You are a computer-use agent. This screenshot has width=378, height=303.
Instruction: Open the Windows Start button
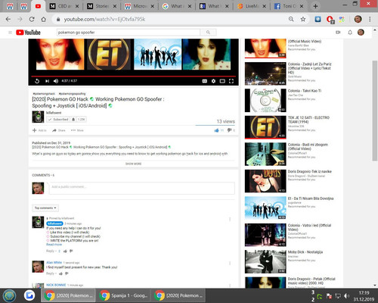coord(10,295)
